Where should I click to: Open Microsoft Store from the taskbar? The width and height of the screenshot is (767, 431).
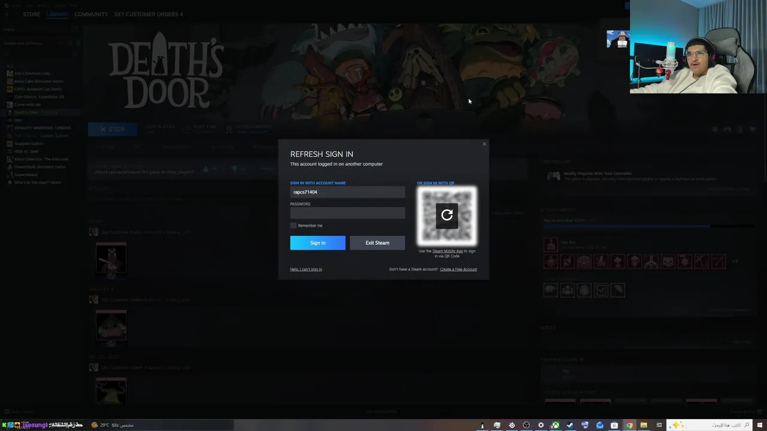coord(614,425)
